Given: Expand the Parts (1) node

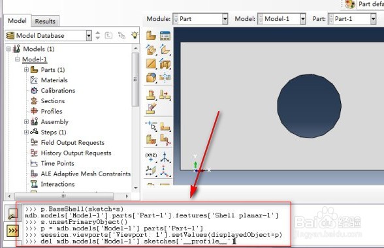Looking at the screenshot, I should [26, 70].
